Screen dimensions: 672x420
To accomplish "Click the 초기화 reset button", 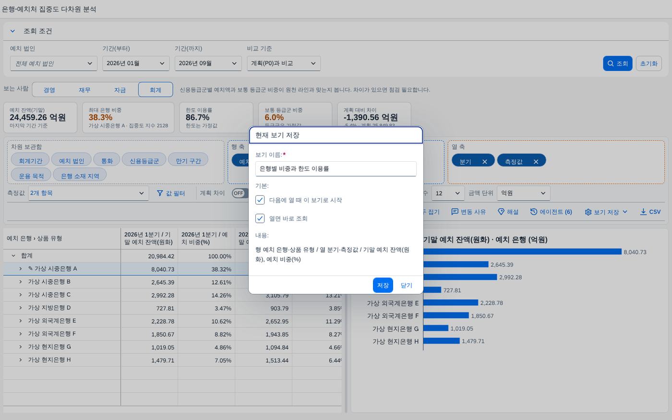I will 649,63.
